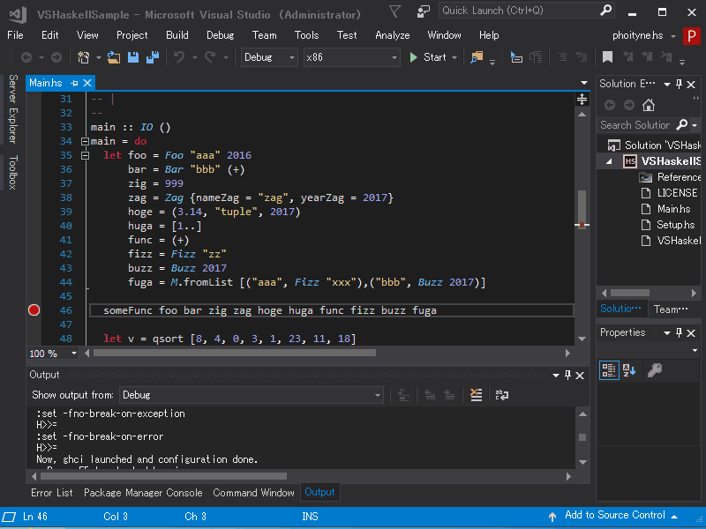Click the bookmark icon in toolbar

pos(607,57)
